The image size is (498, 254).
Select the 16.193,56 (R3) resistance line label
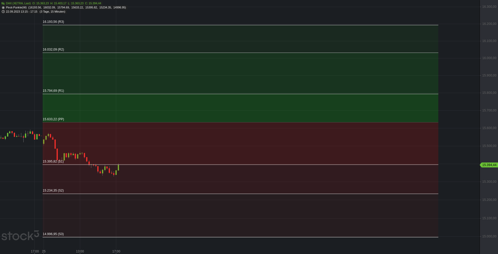click(x=53, y=22)
